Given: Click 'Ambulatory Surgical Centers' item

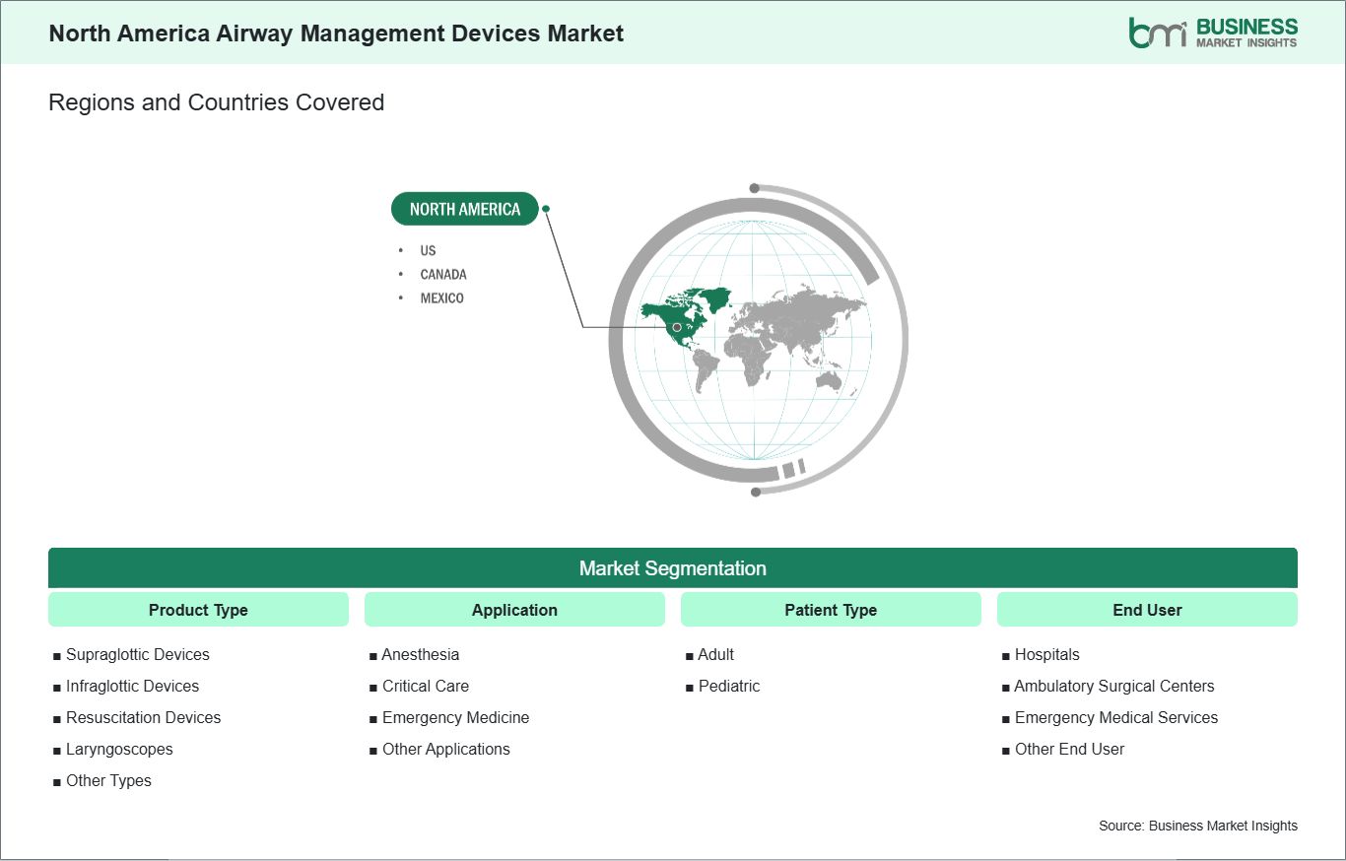Looking at the screenshot, I should (1108, 686).
